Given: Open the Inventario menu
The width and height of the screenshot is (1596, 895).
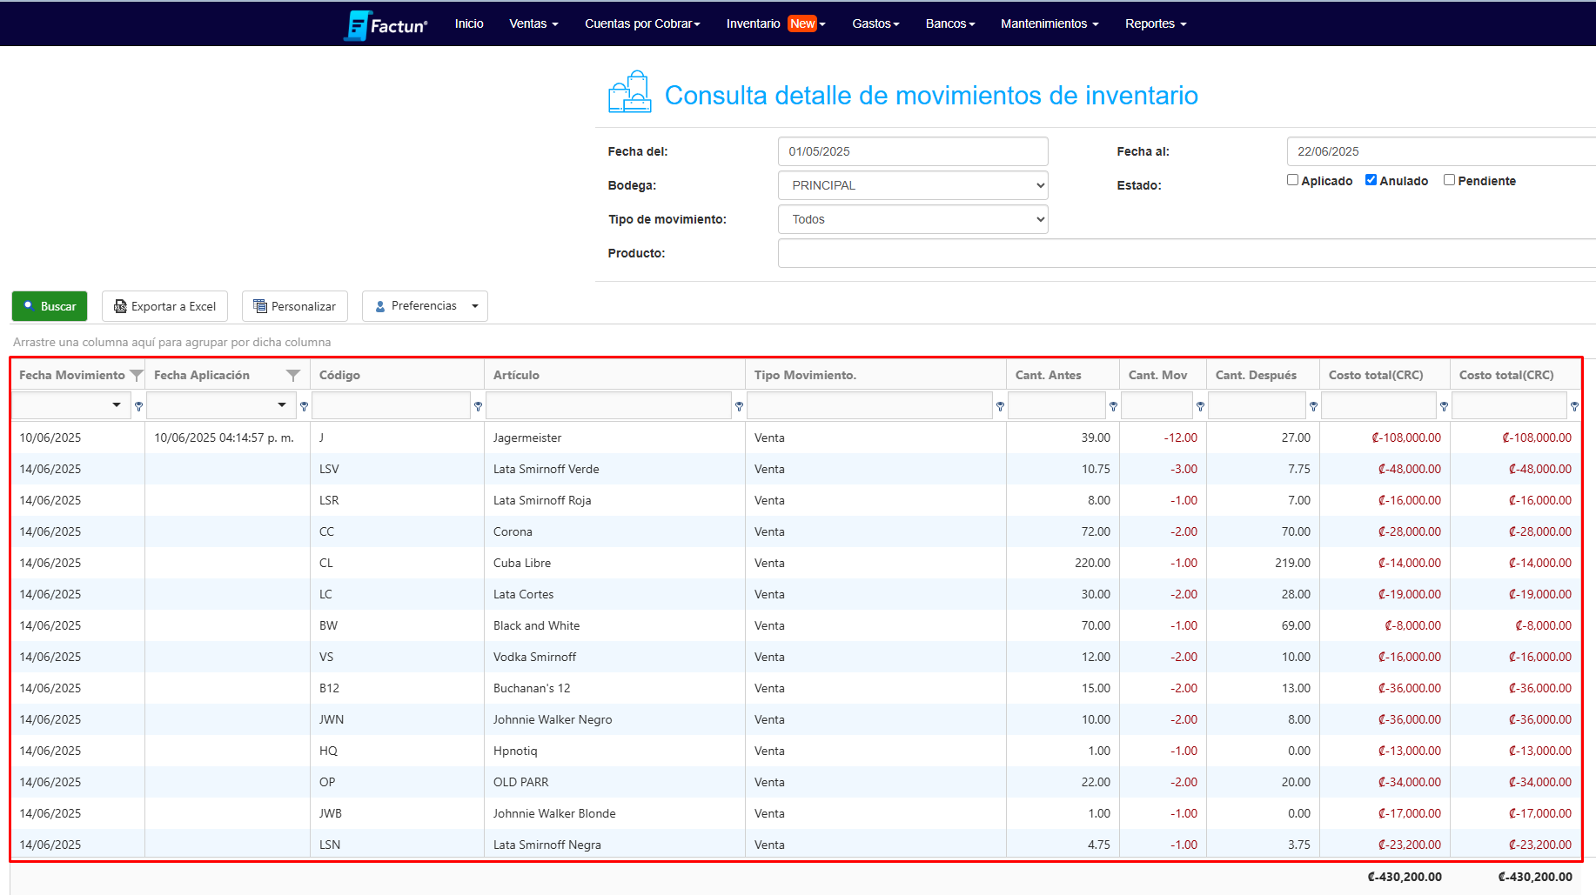Looking at the screenshot, I should [775, 23].
